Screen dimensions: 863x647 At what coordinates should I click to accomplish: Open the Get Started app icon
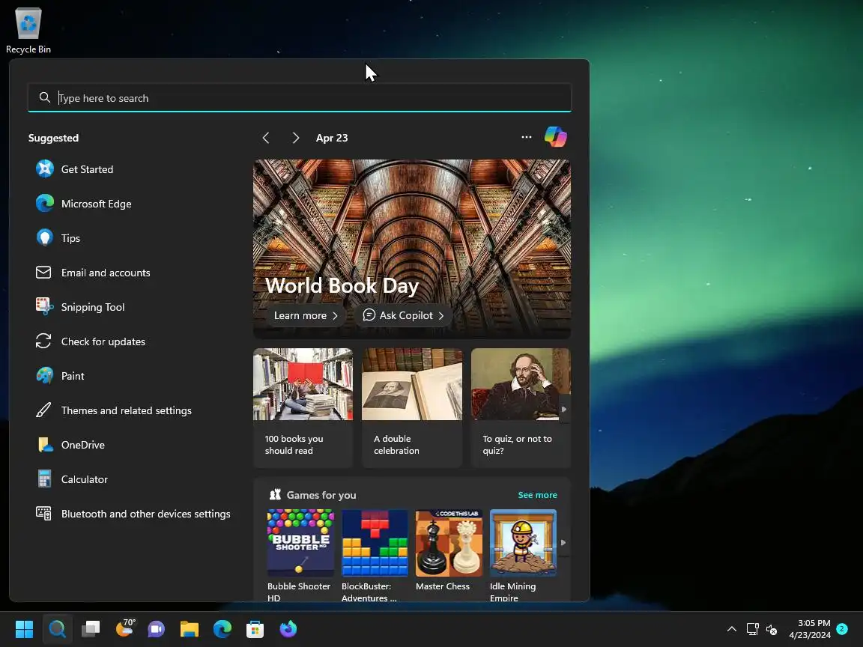(45, 169)
